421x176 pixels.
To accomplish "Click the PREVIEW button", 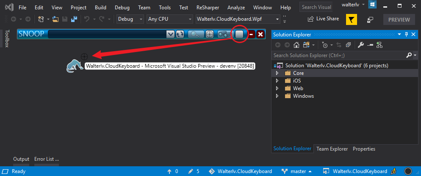I will click(x=399, y=19).
